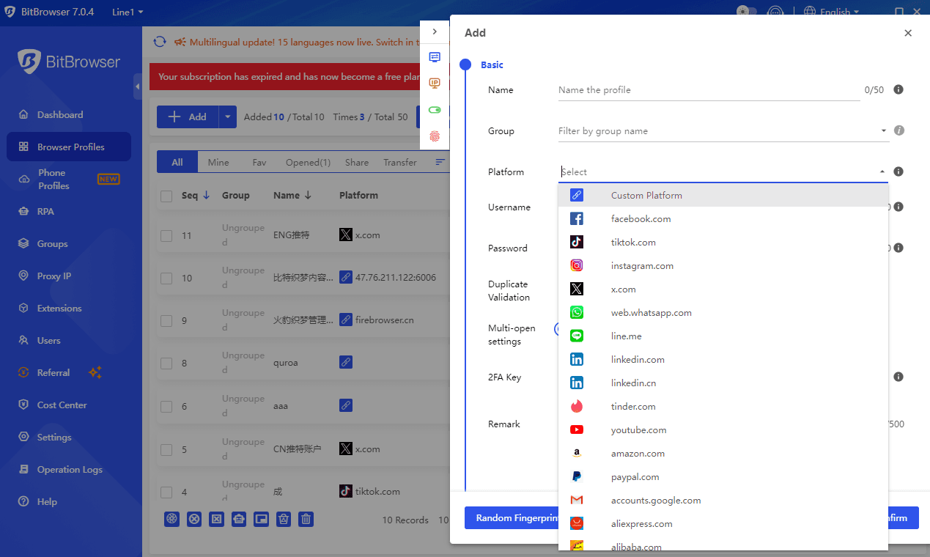930x557 pixels.
Task: Switch to the Fav tab
Action: [259, 162]
